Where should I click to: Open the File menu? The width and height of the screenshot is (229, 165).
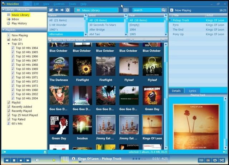27,4
